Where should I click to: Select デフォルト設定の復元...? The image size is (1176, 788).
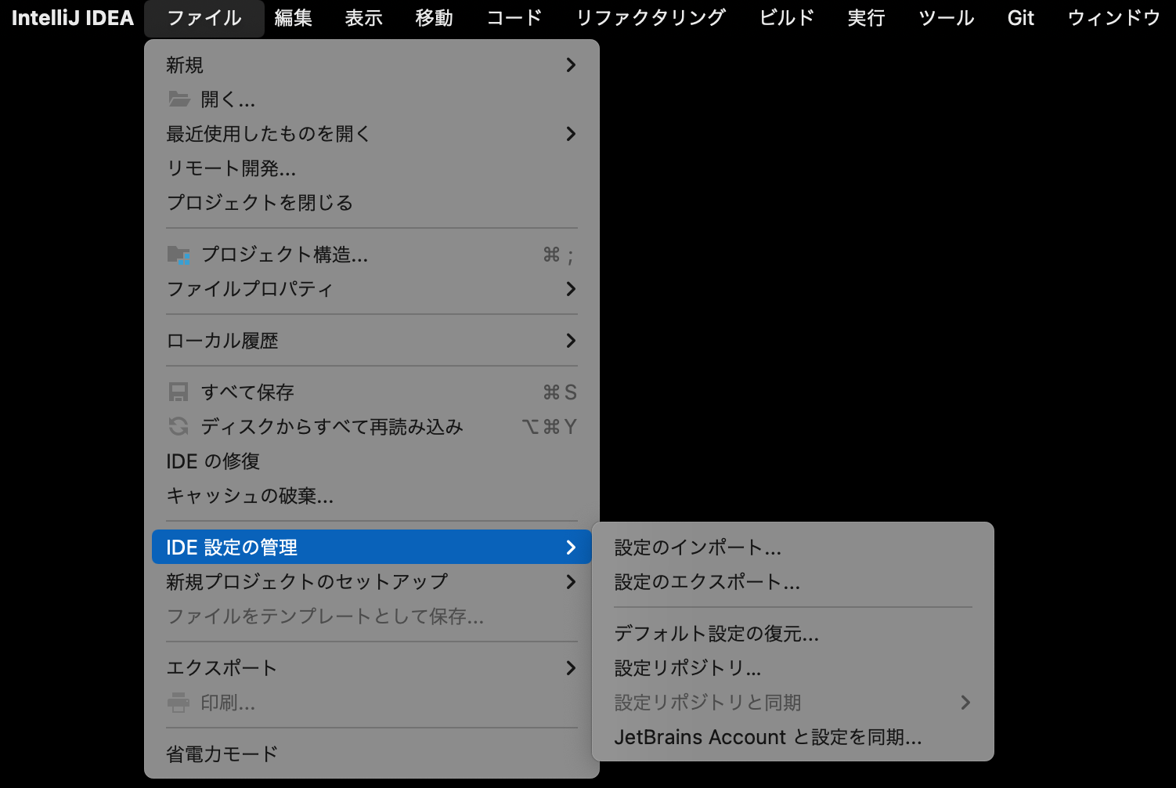tap(793, 634)
